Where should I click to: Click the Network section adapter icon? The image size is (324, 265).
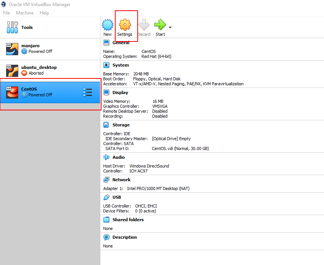tap(106, 180)
